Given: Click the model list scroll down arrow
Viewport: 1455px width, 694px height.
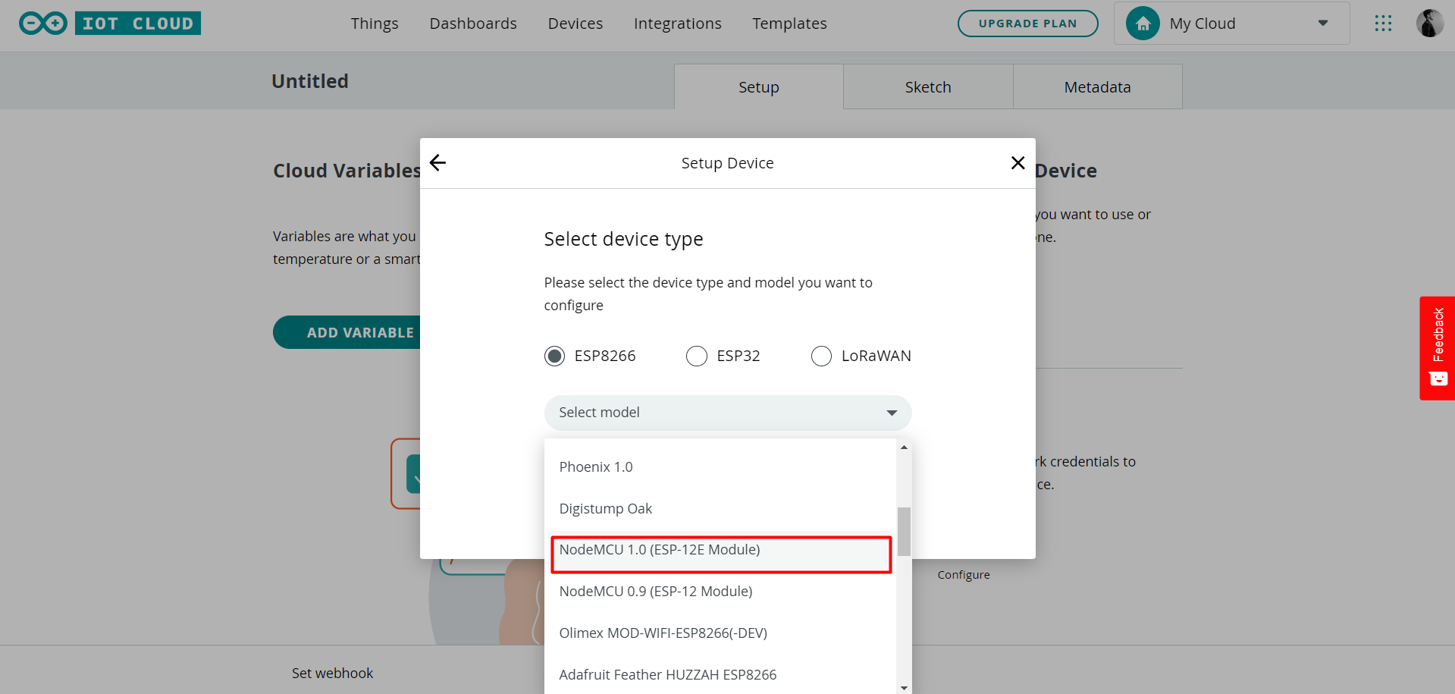Looking at the screenshot, I should click(904, 687).
